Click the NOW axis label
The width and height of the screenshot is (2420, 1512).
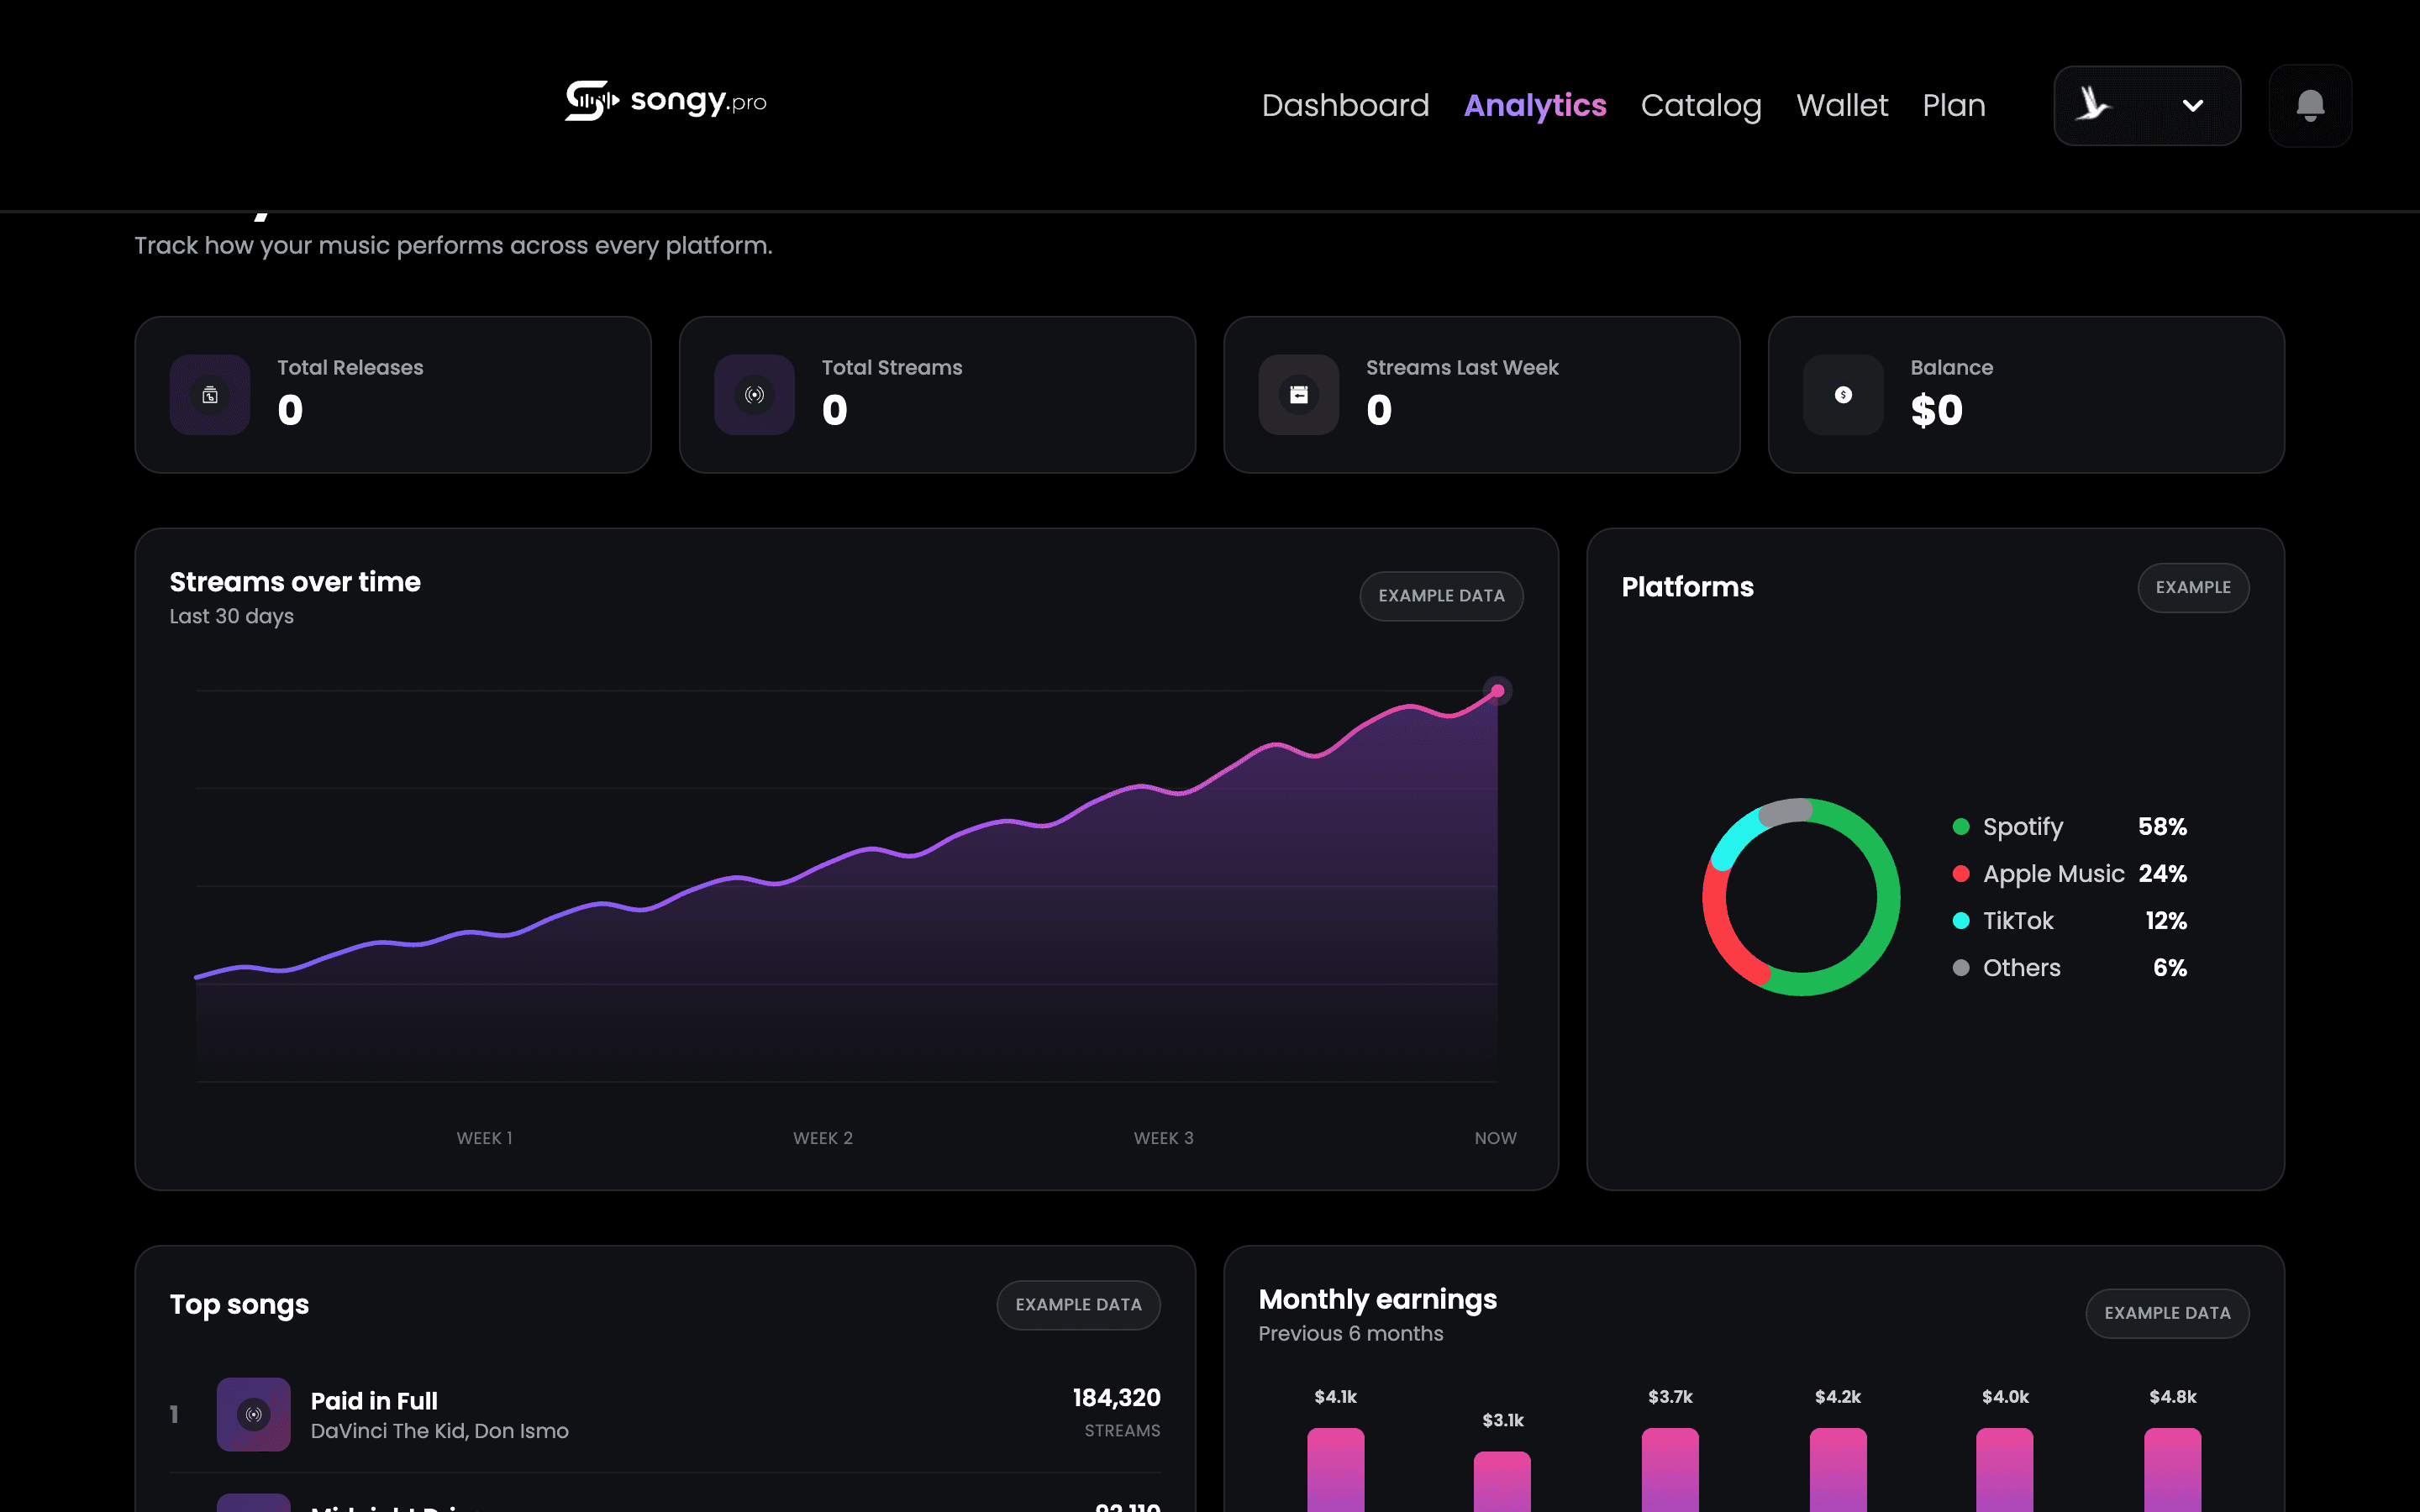(x=1495, y=1138)
